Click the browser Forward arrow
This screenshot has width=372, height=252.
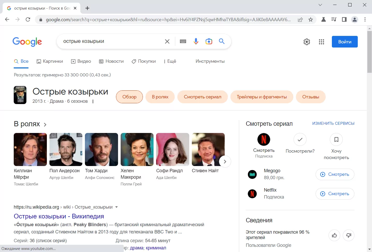pyautogui.click(x=17, y=19)
